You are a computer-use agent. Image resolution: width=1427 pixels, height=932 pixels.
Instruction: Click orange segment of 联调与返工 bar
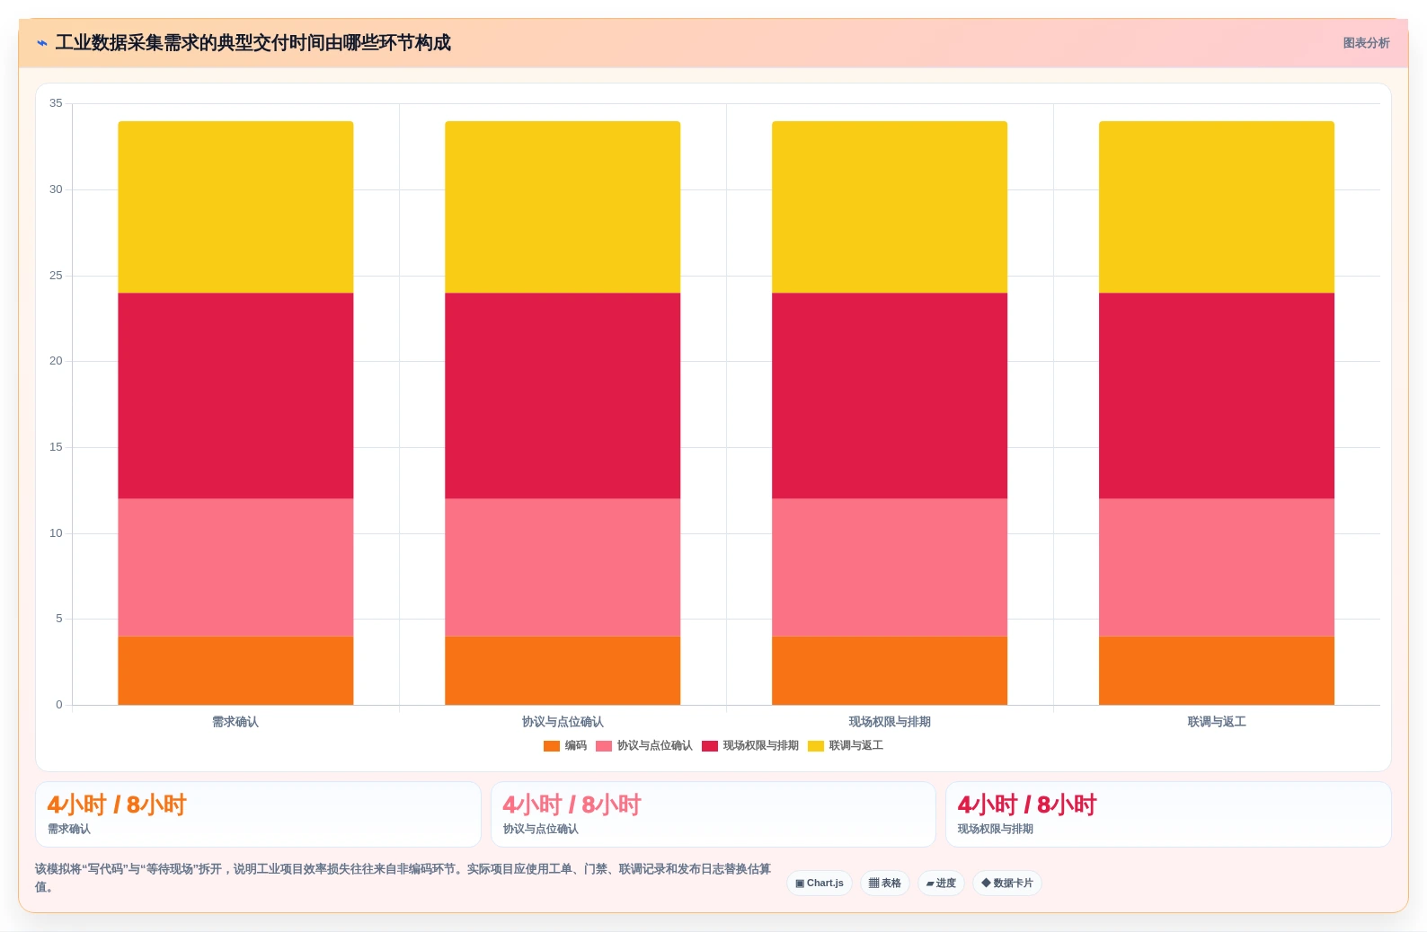point(1217,671)
